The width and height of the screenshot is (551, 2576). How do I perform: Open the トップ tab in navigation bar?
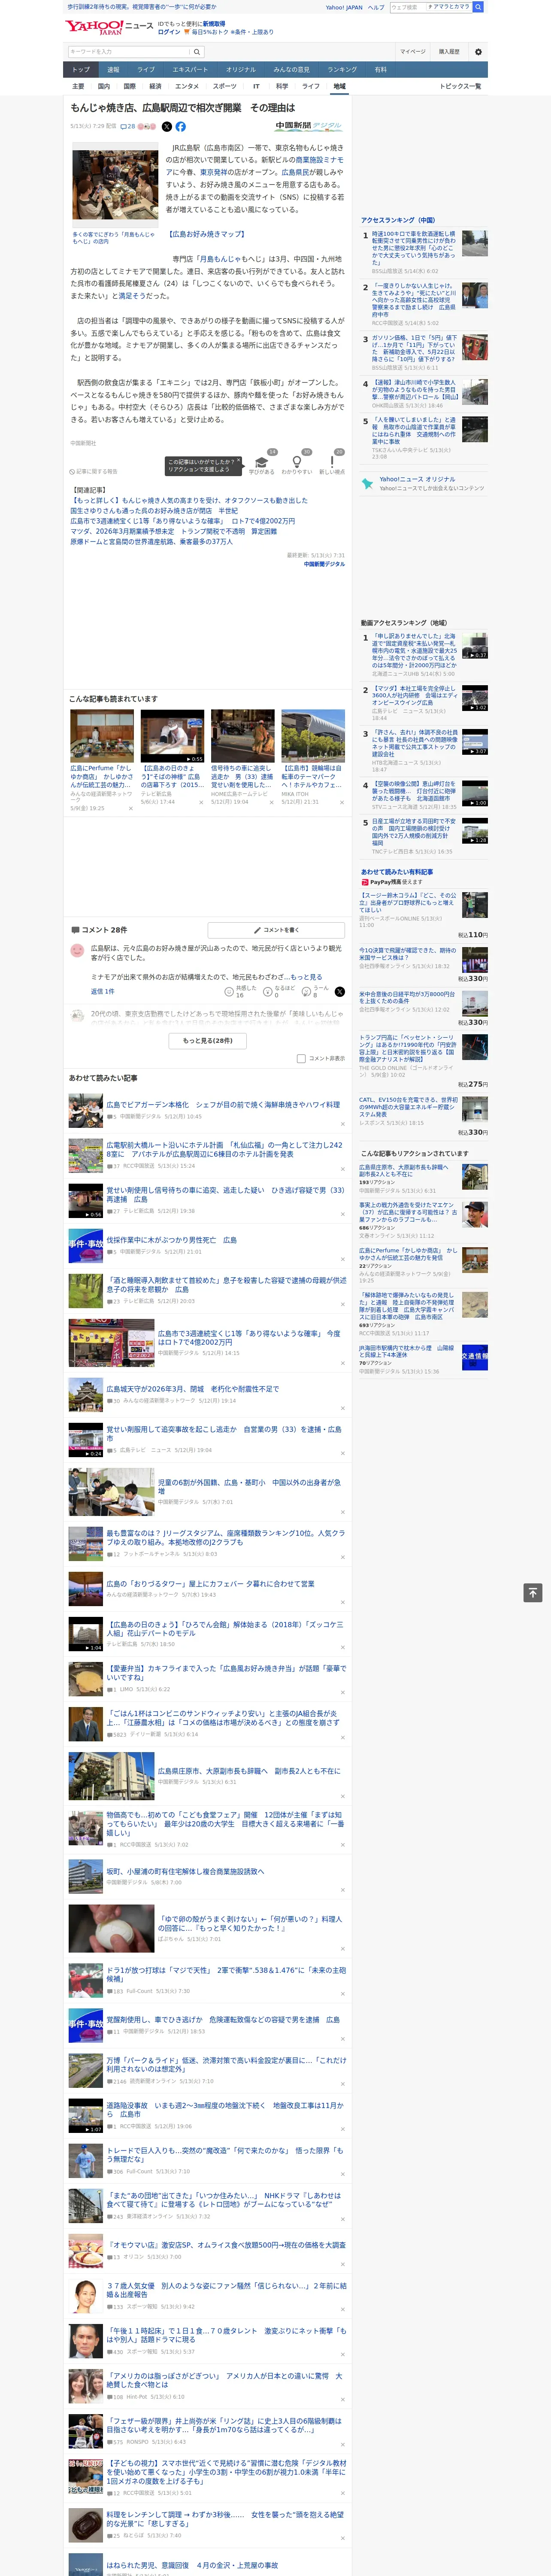tap(81, 69)
